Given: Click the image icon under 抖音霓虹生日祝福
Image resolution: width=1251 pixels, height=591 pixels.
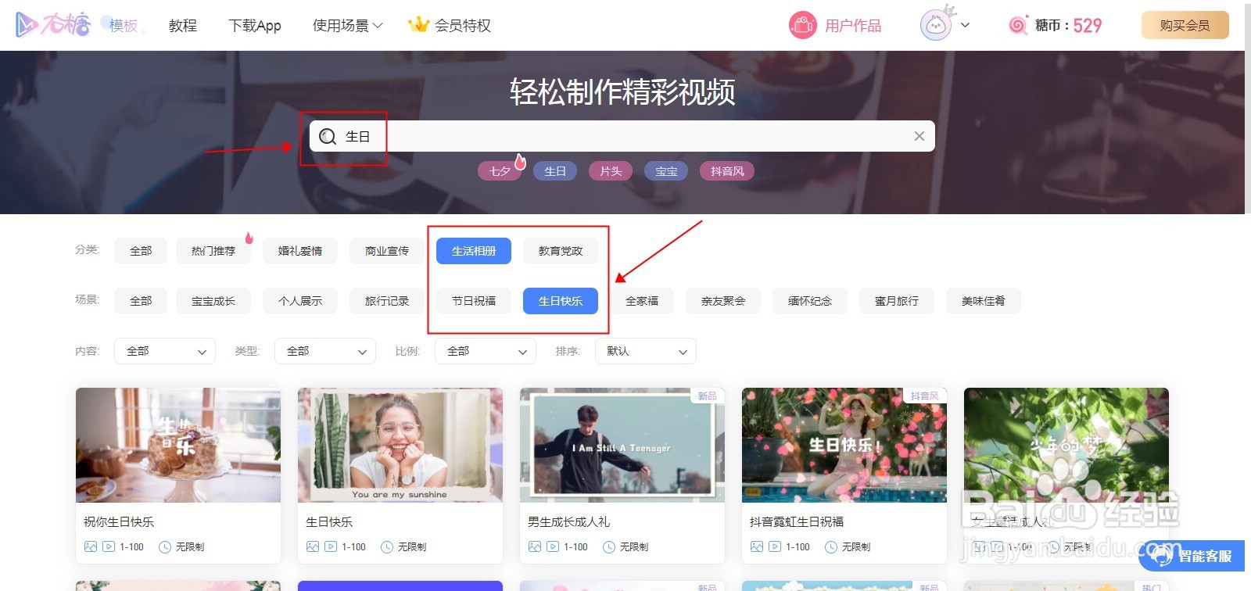Looking at the screenshot, I should click(x=757, y=546).
